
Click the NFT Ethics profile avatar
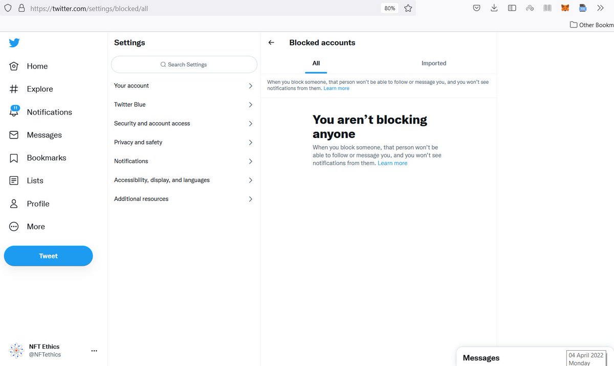[x=16, y=351]
